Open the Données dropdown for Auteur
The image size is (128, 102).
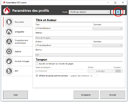pyautogui.click(x=108, y=45)
